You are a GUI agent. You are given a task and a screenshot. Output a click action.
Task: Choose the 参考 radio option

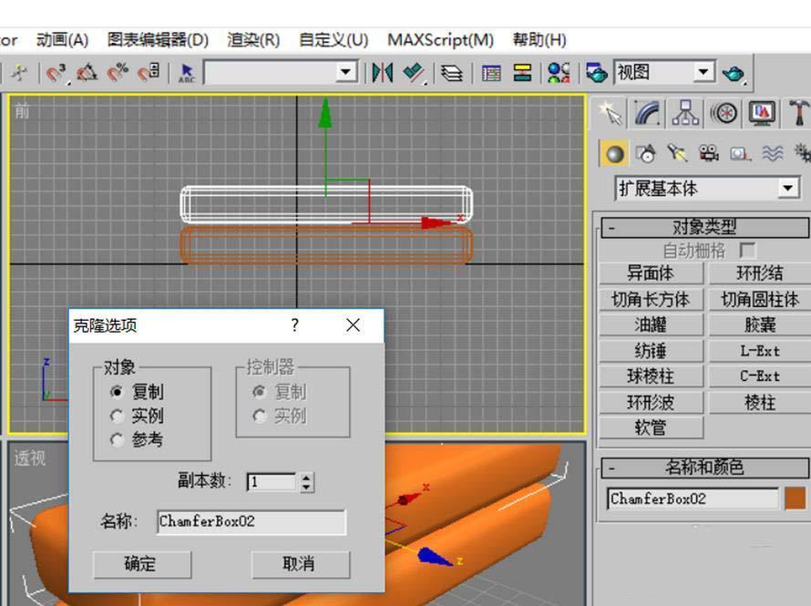[117, 440]
